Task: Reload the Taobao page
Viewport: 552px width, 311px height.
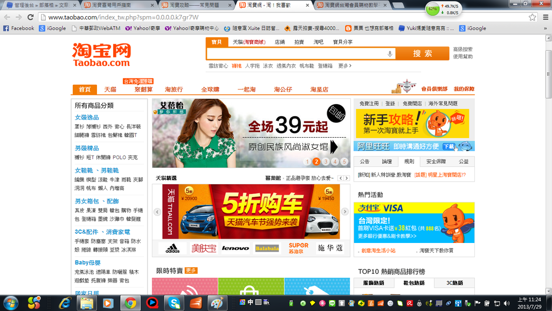Action: [31, 17]
